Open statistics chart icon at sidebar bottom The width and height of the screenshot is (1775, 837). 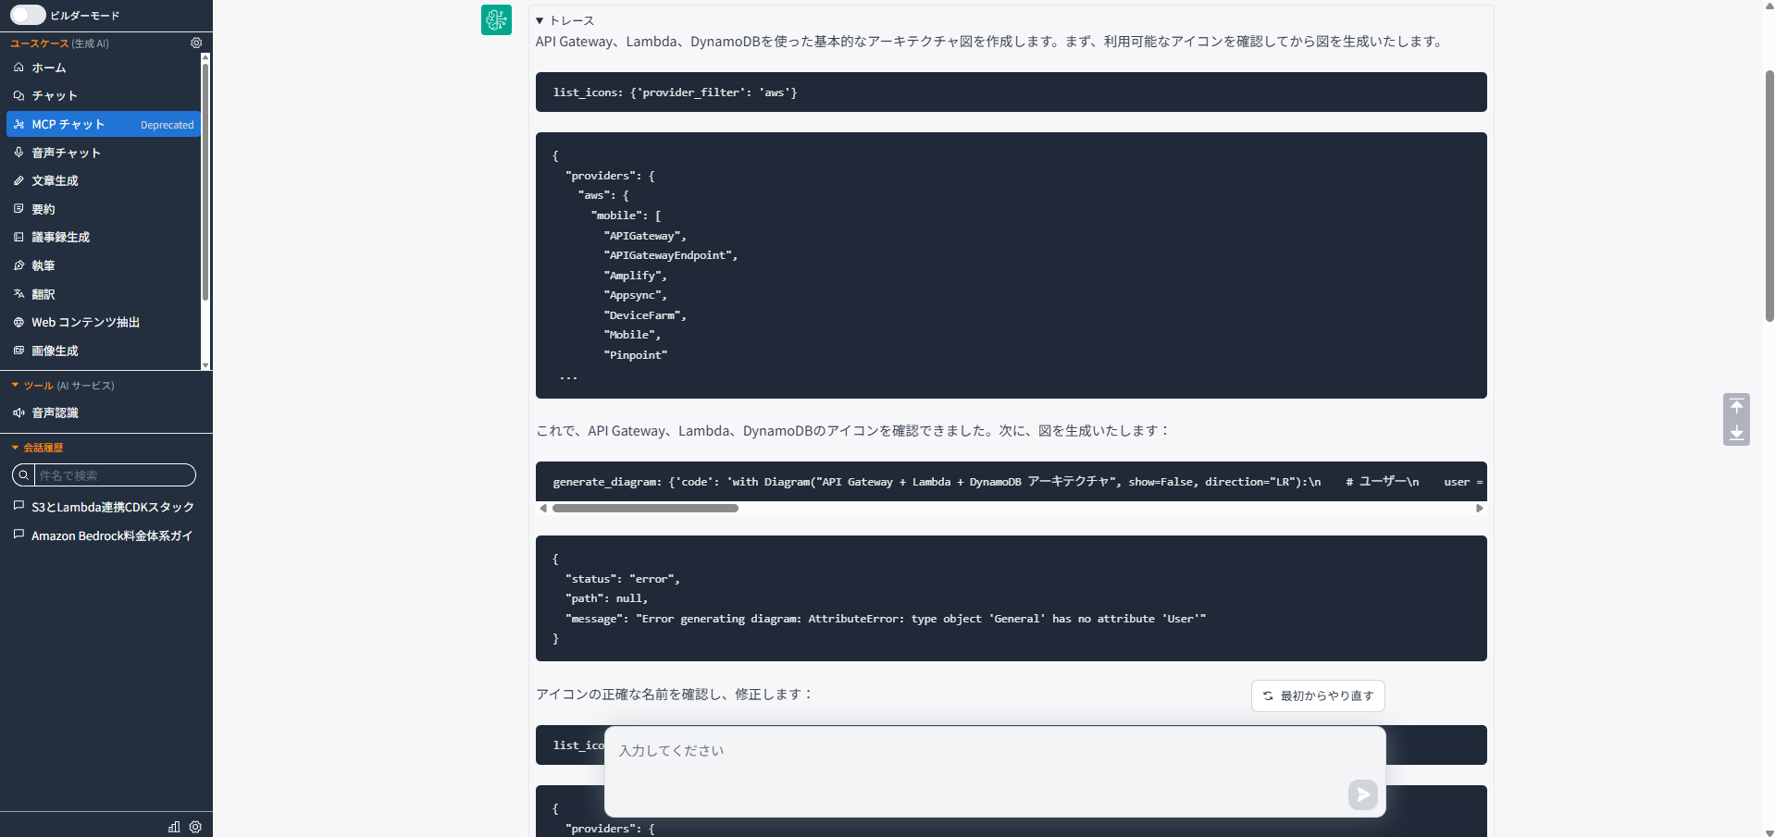pyautogui.click(x=174, y=827)
